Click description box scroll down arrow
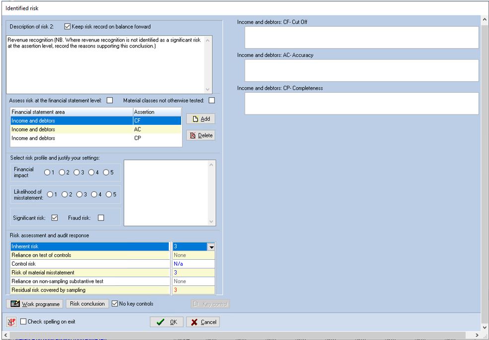 pos(208,89)
